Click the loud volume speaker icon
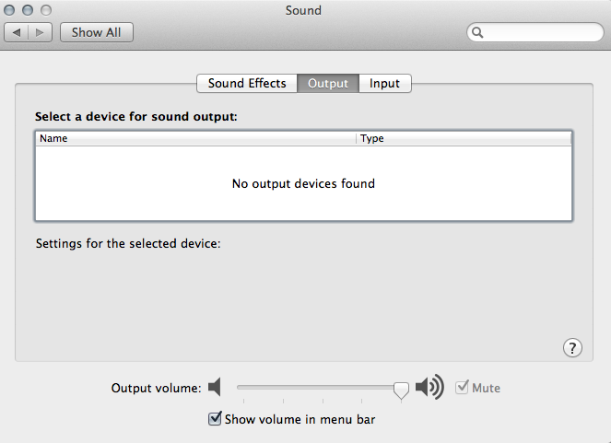 tap(429, 388)
